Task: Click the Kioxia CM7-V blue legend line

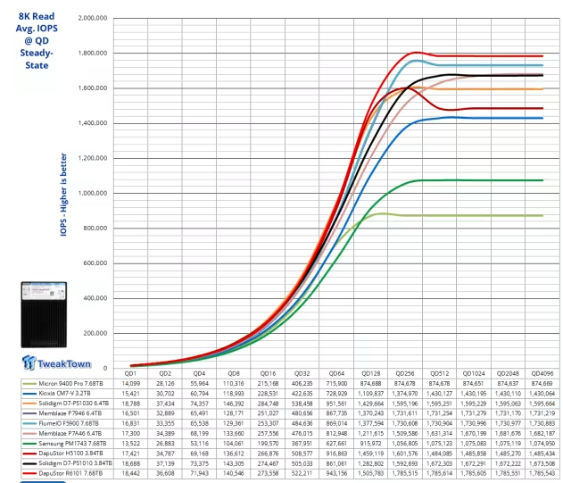Action: click(x=29, y=394)
